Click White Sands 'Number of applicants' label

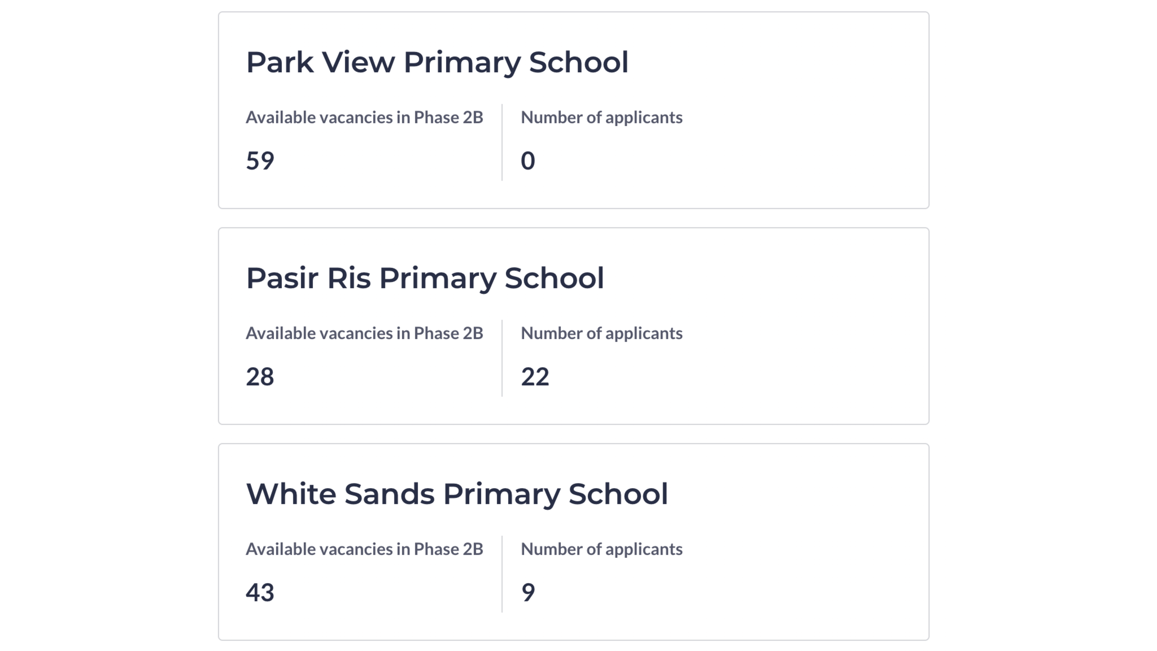click(x=601, y=549)
